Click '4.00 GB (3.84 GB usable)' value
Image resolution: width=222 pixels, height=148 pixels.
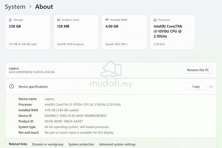62,110
